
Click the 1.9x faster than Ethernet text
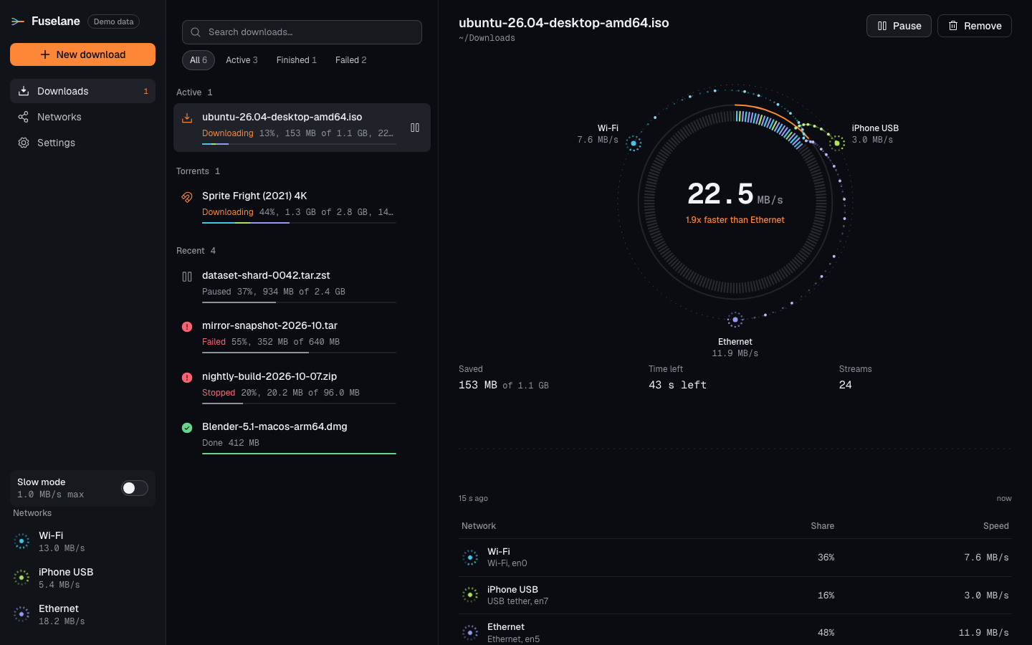click(735, 220)
